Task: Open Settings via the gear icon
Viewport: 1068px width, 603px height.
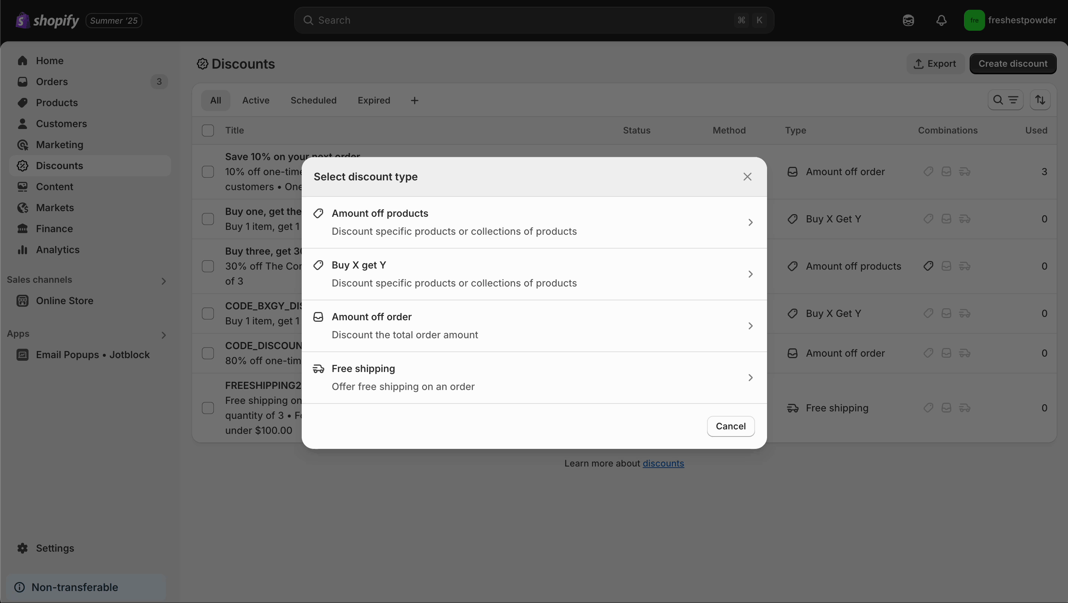Action: 23,548
